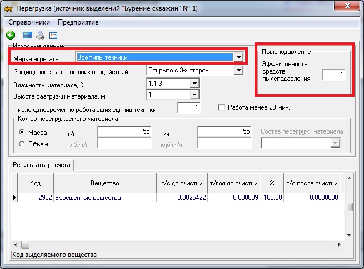Click the Эффективность средств пылеподавления input field
The width and height of the screenshot is (364, 269).
[x=334, y=75]
